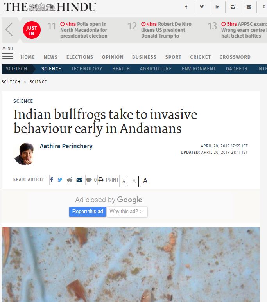
Task: Go to previous Just In headlines arrow
Action: 9,29
